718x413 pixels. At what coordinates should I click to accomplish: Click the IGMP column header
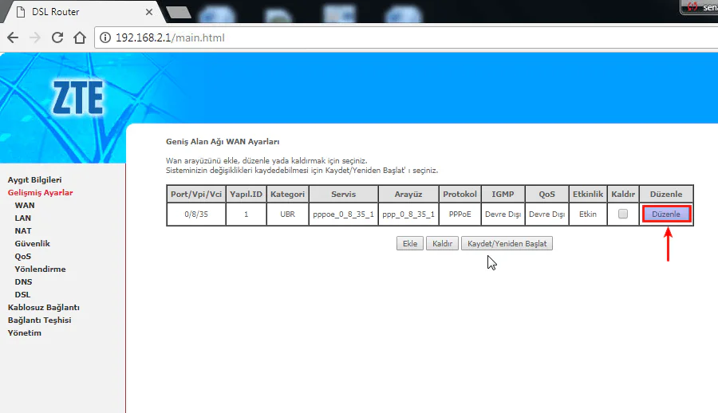coord(503,194)
